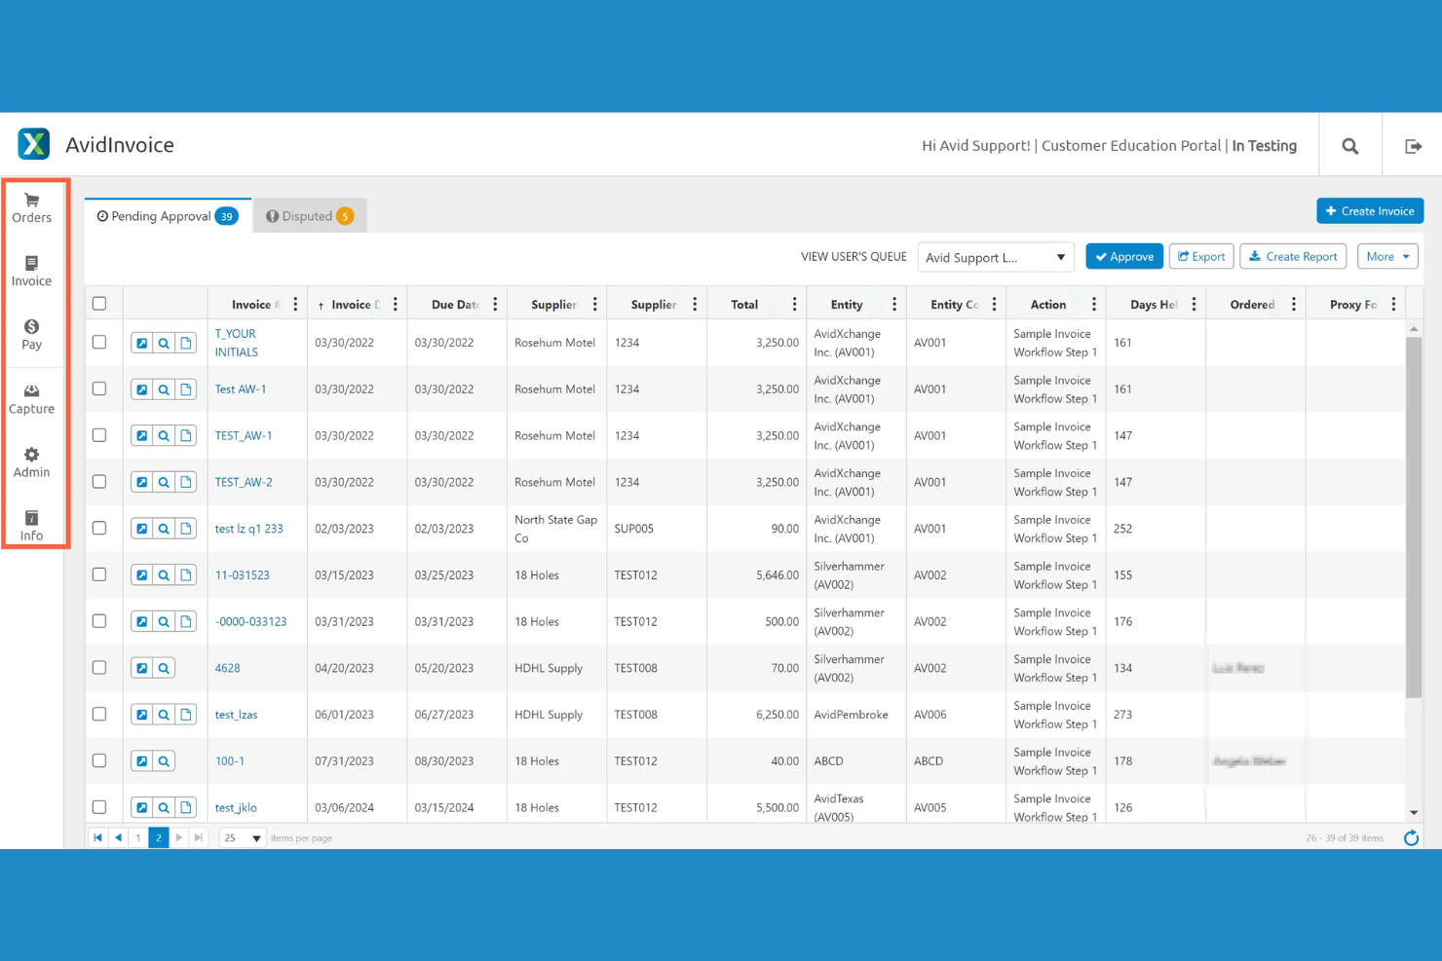Viewport: 1442px width, 961px height.
Task: Select the Pending Approval tab
Action: tap(166, 215)
